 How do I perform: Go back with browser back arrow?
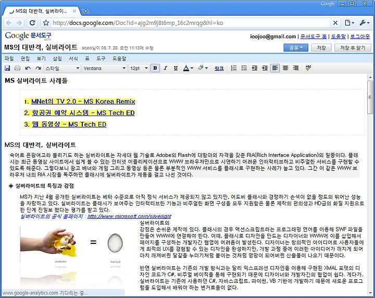click(9, 23)
